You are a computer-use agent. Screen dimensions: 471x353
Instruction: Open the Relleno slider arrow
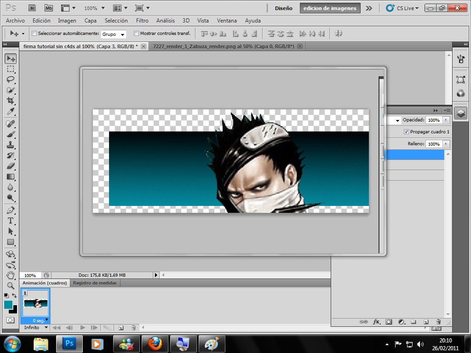coord(446,144)
